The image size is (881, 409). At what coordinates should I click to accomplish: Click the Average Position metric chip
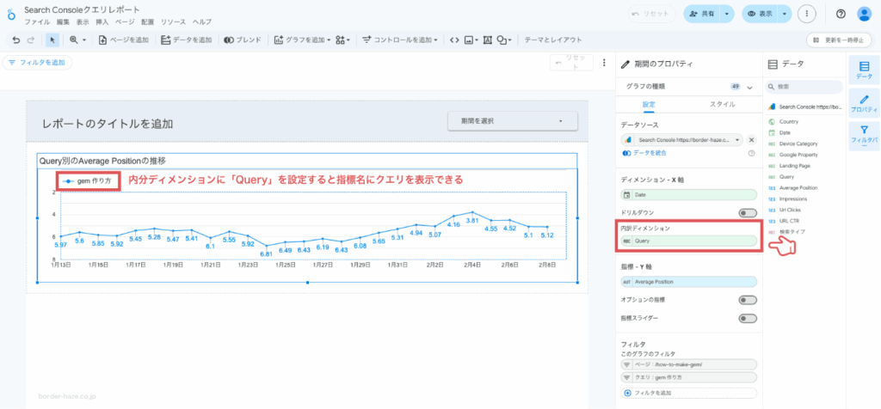pyautogui.click(x=689, y=282)
